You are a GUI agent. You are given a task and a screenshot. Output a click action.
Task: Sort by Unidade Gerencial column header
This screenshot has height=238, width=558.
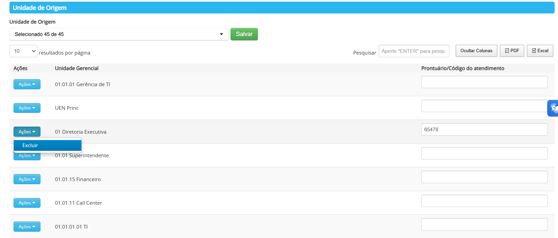coord(77,68)
